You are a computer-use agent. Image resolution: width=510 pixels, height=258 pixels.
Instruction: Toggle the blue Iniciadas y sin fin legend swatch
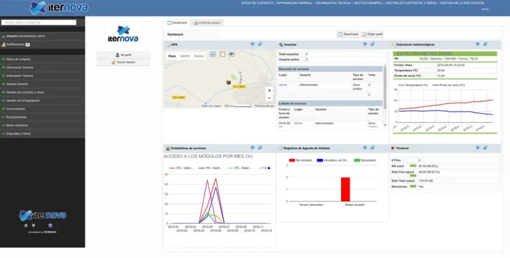pyautogui.click(x=320, y=160)
